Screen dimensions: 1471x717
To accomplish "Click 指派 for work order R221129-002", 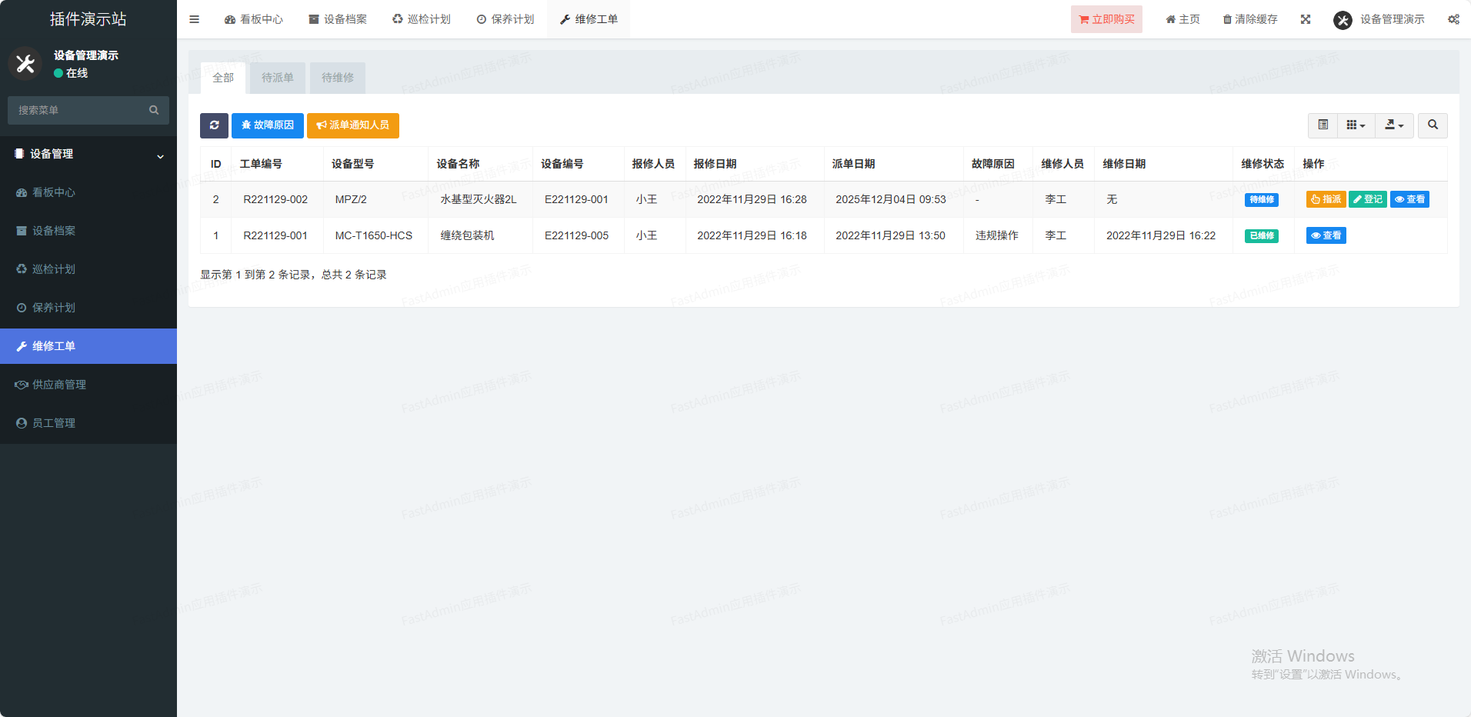I will tap(1326, 199).
